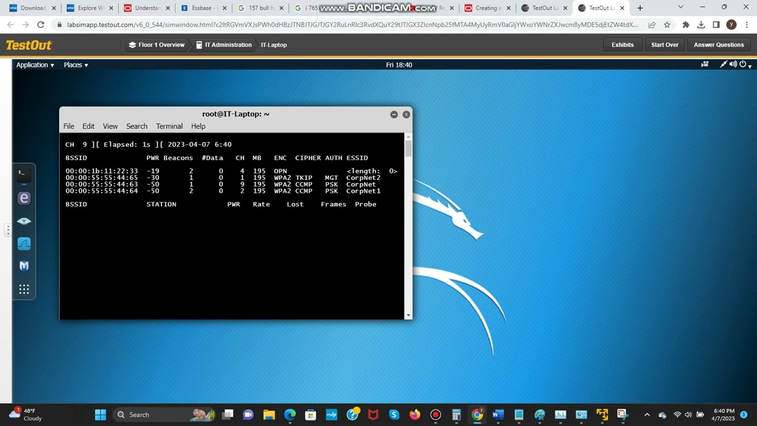
Task: Expand the Application menu in Kali
Action: pos(35,65)
